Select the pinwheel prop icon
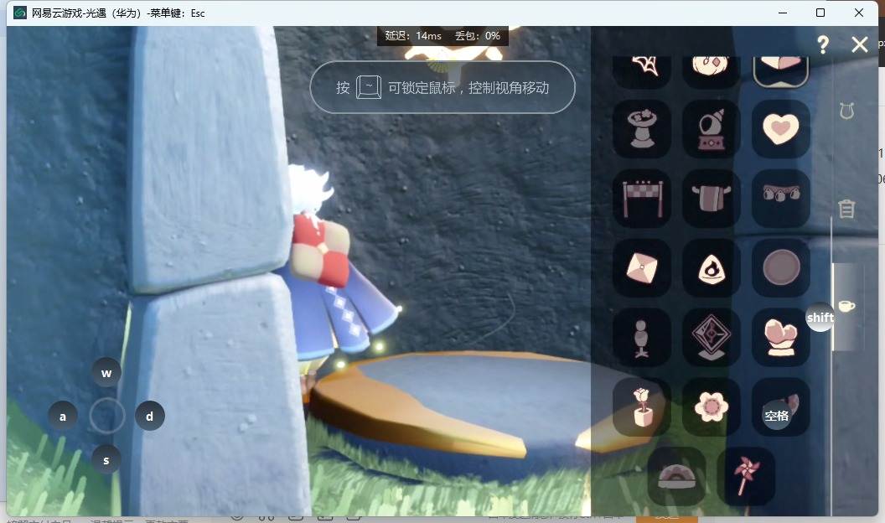 [x=746, y=476]
